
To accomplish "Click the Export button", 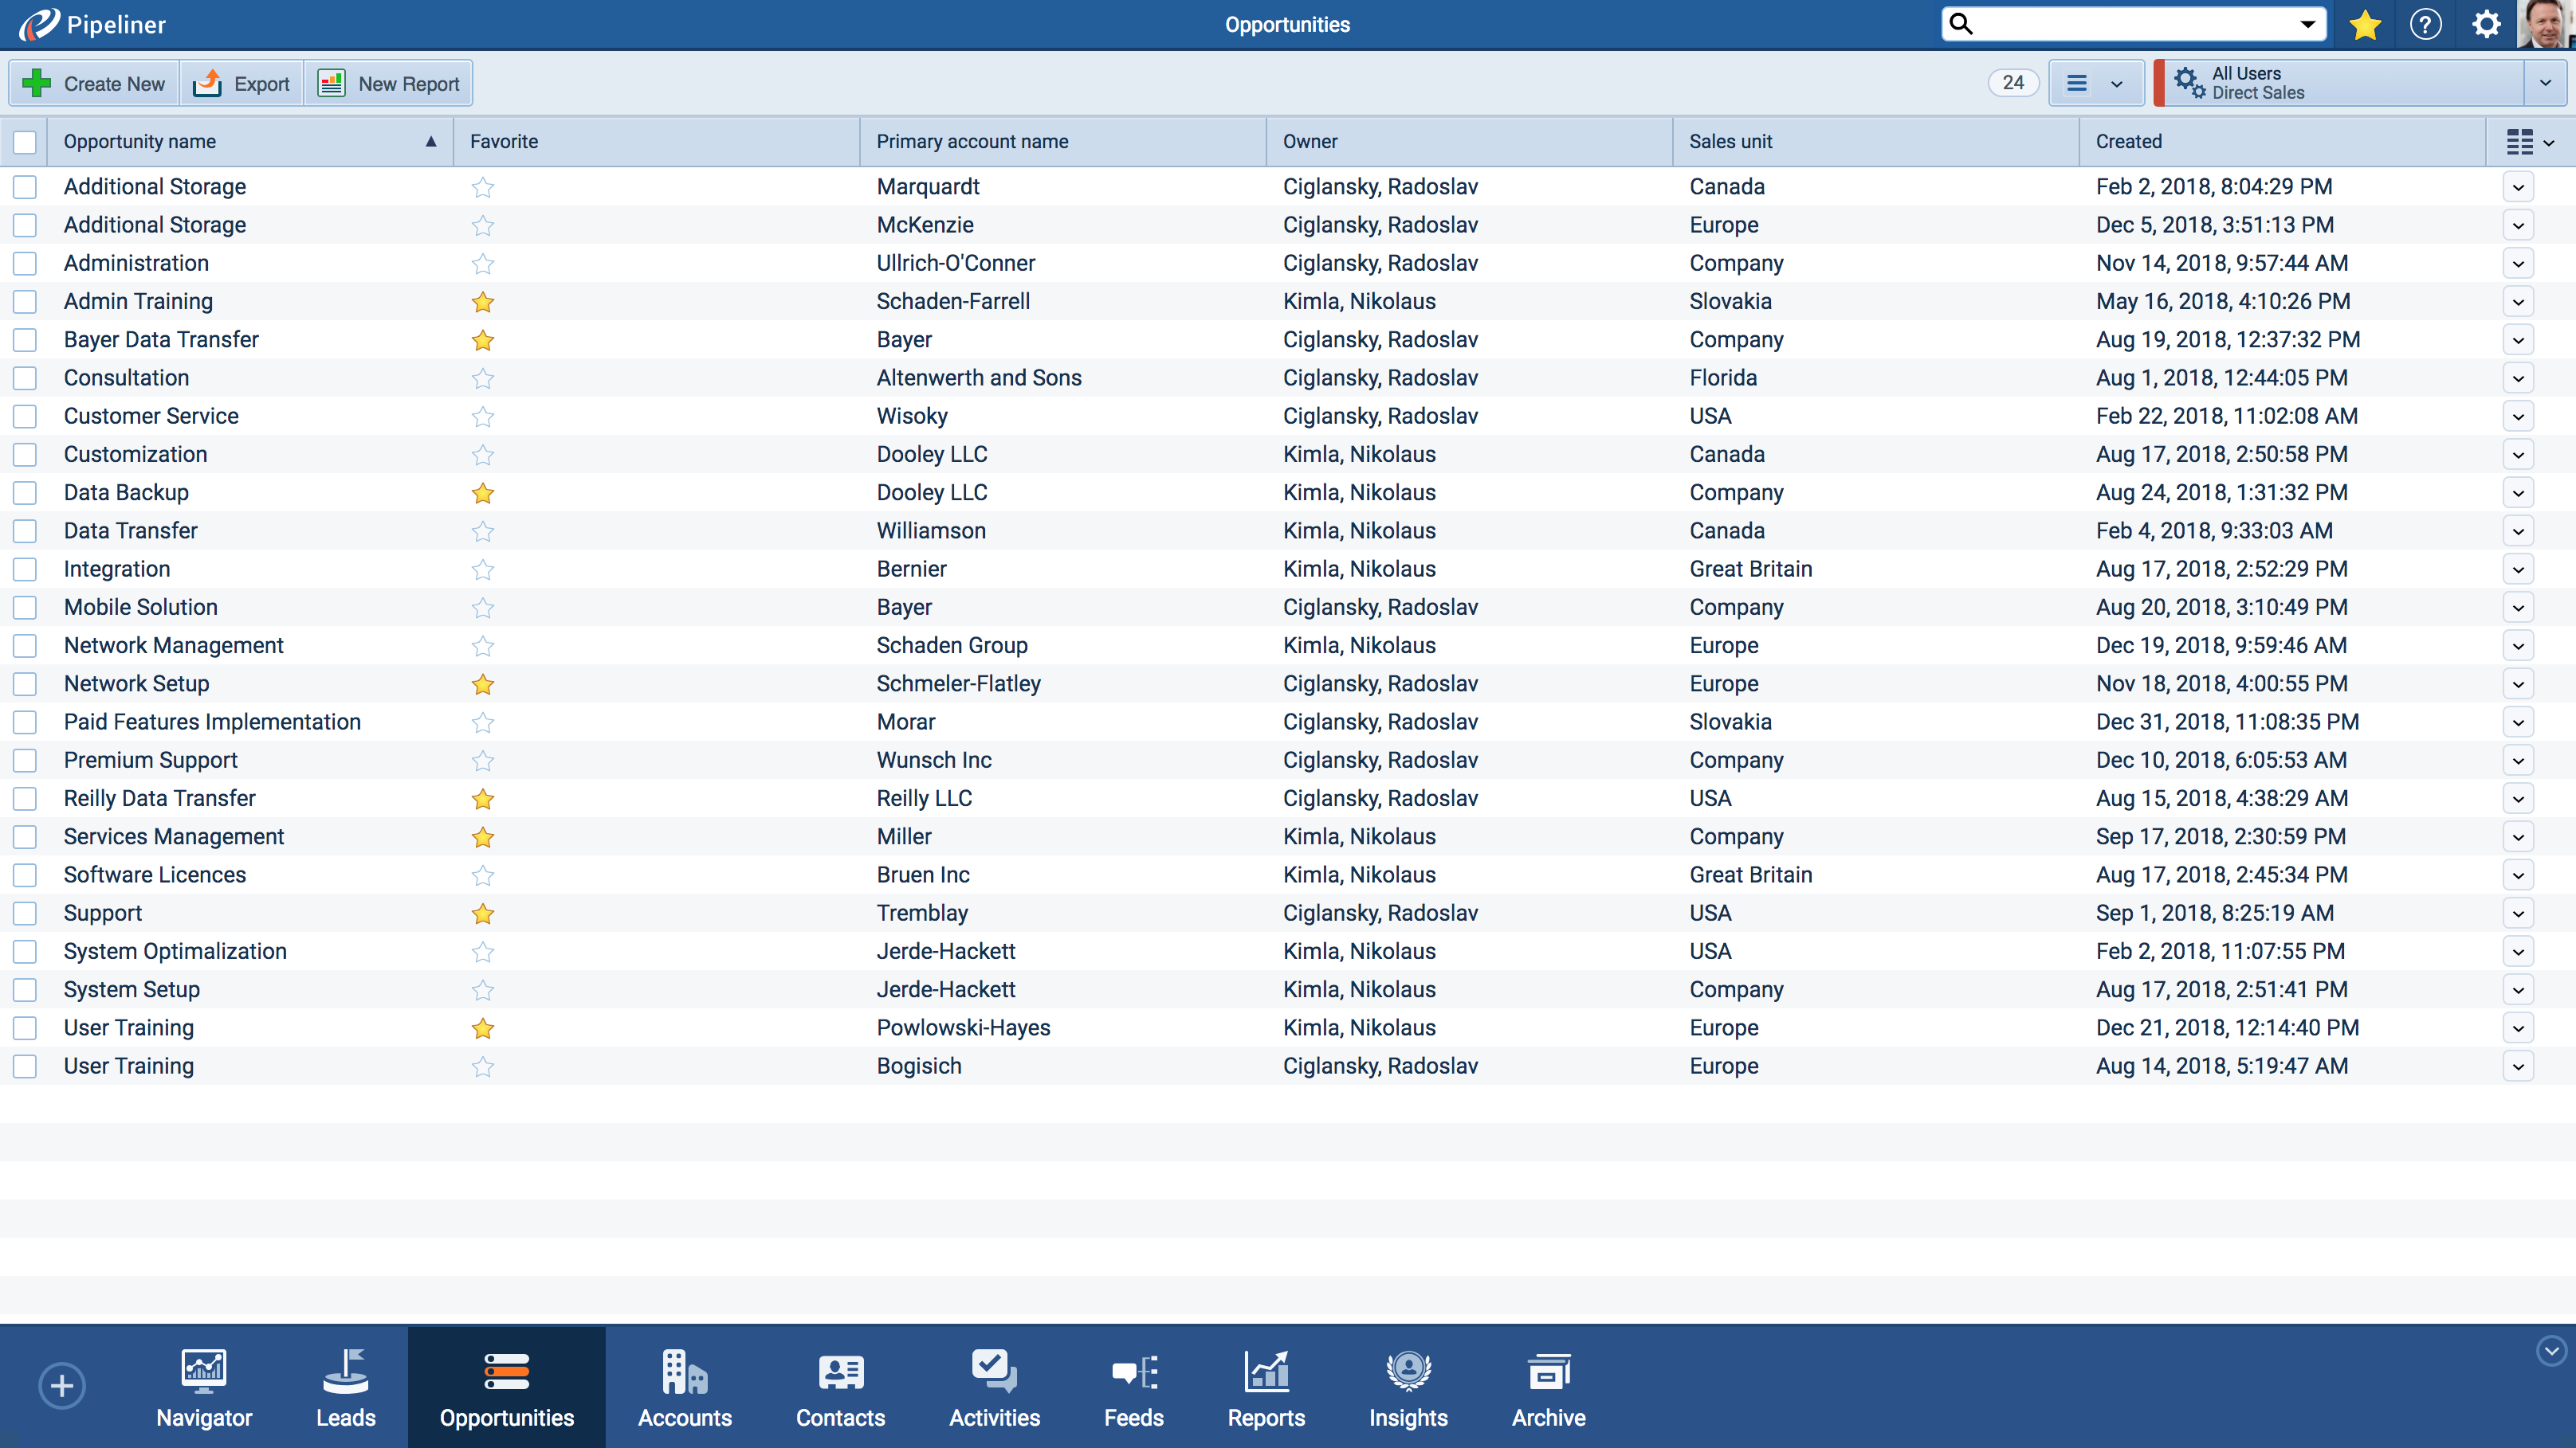I will 242,84.
